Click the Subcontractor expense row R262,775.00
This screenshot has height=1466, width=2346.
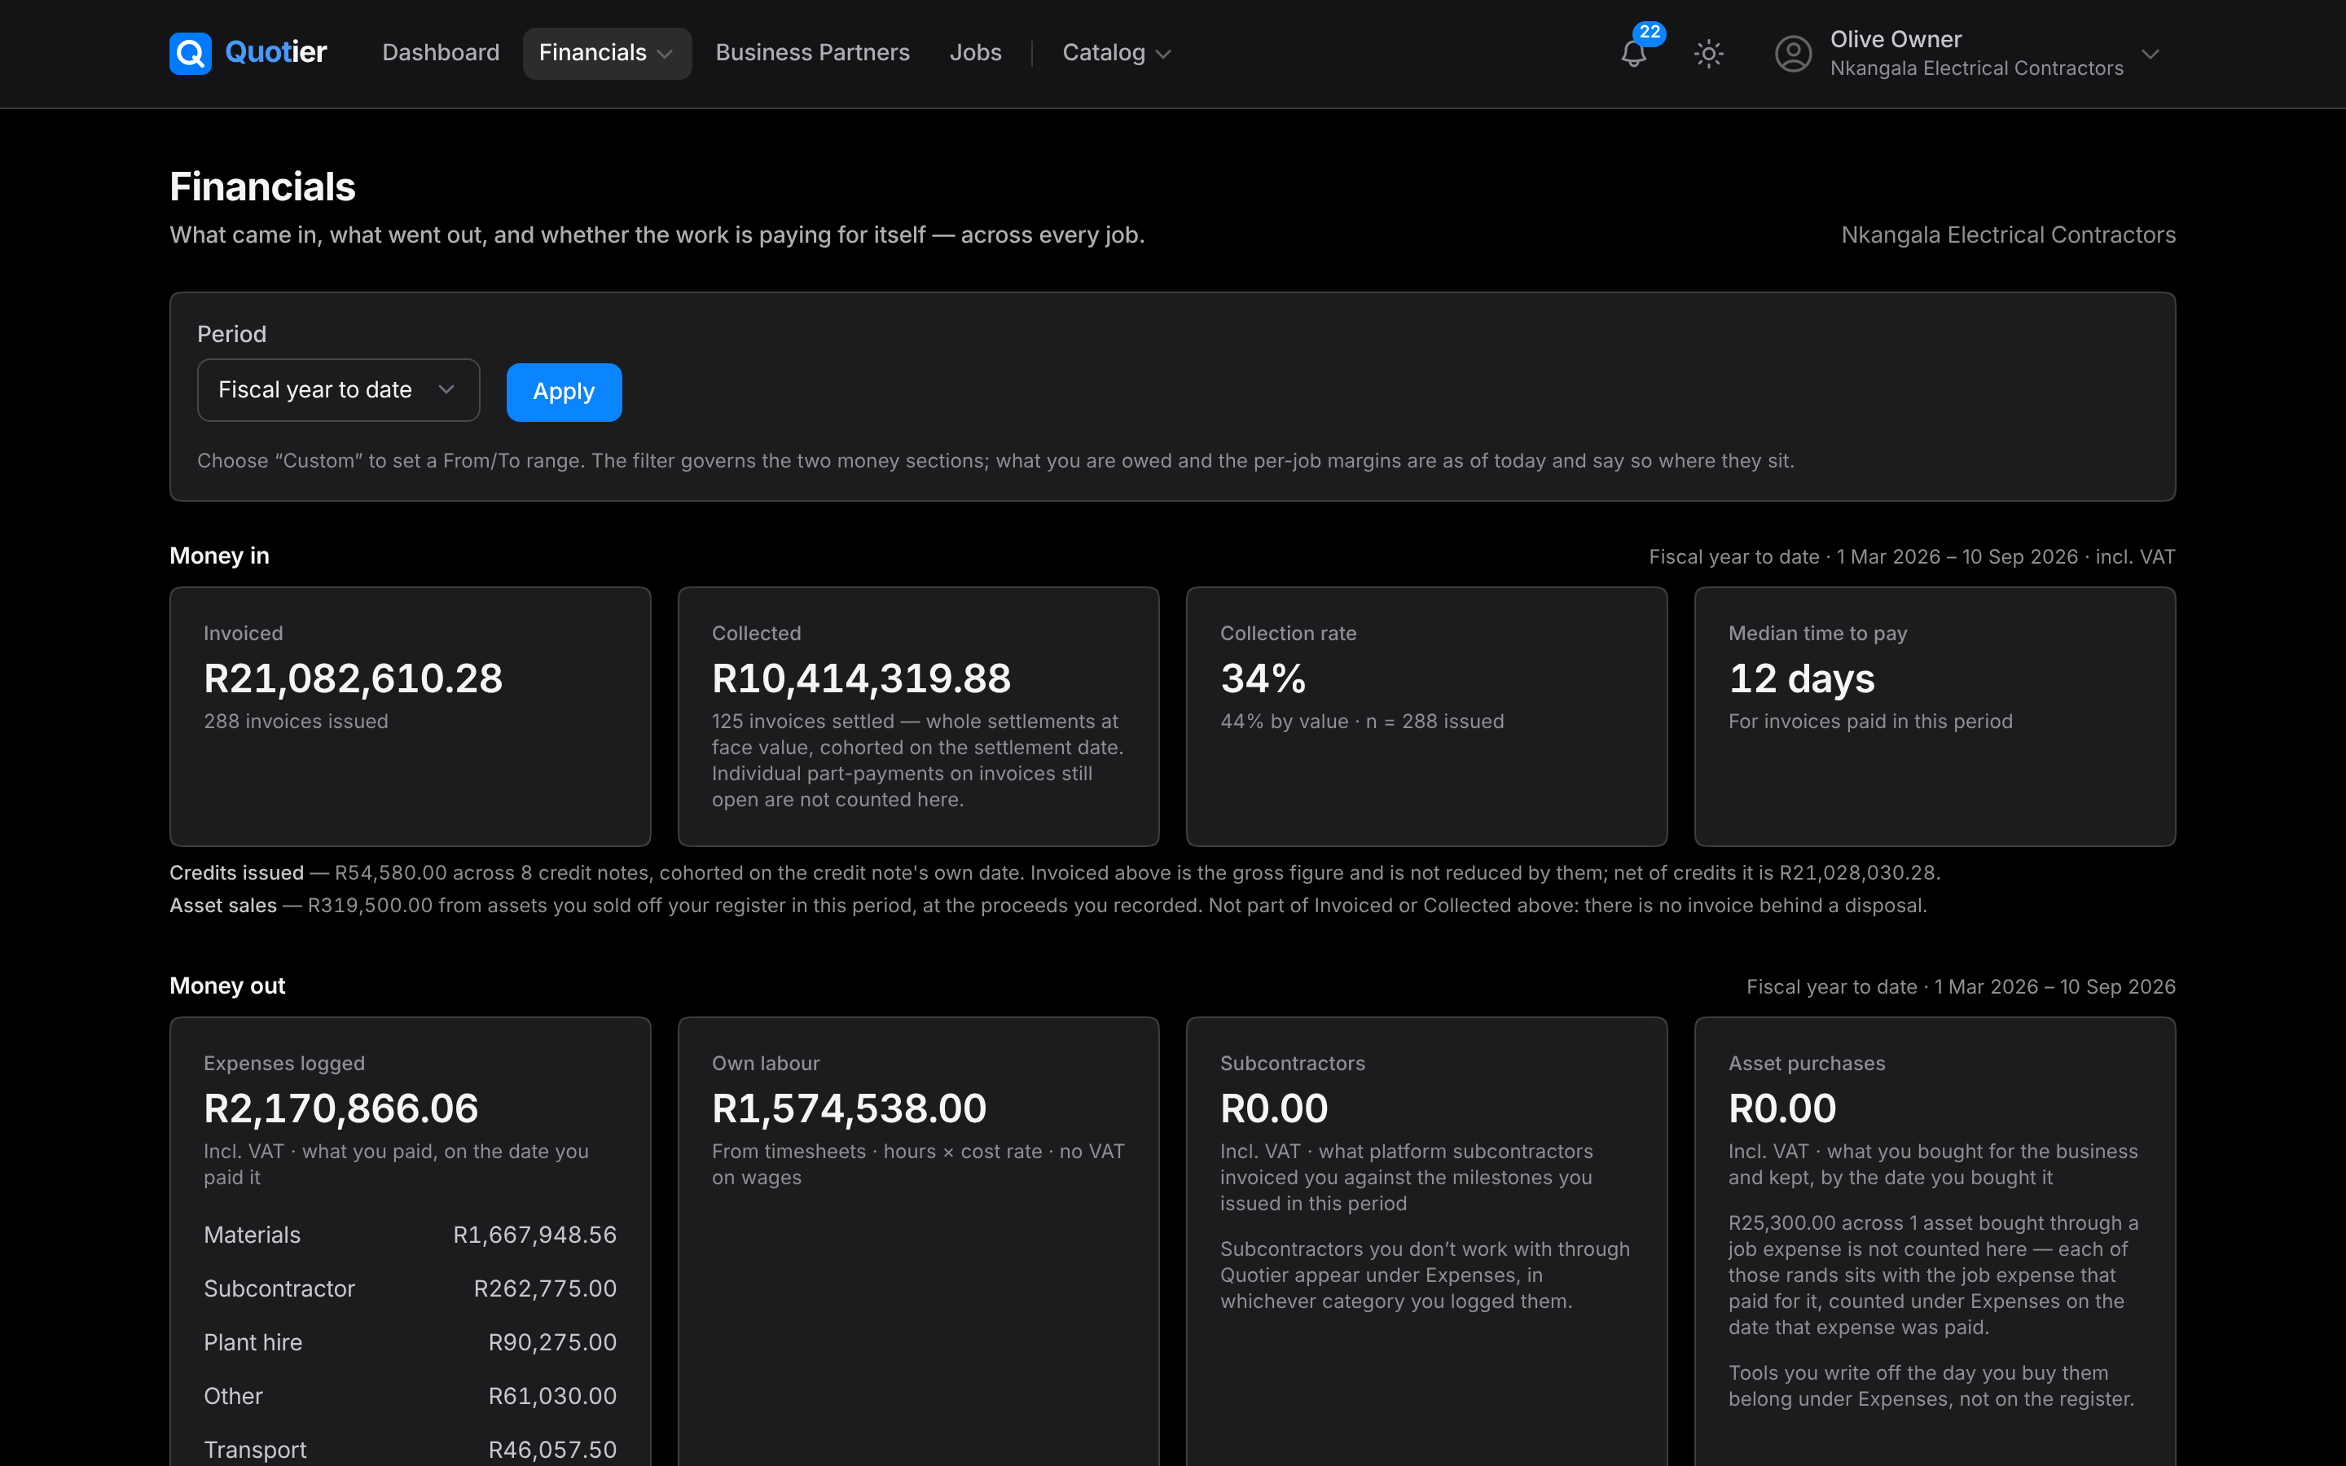[x=410, y=1288]
